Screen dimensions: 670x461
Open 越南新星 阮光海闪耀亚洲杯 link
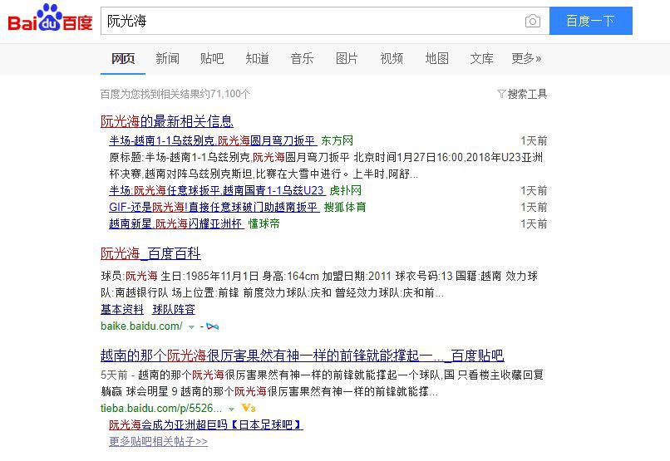[x=176, y=223]
